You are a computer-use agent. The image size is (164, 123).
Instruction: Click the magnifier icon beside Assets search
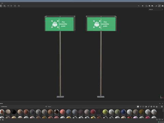click(x=46, y=107)
